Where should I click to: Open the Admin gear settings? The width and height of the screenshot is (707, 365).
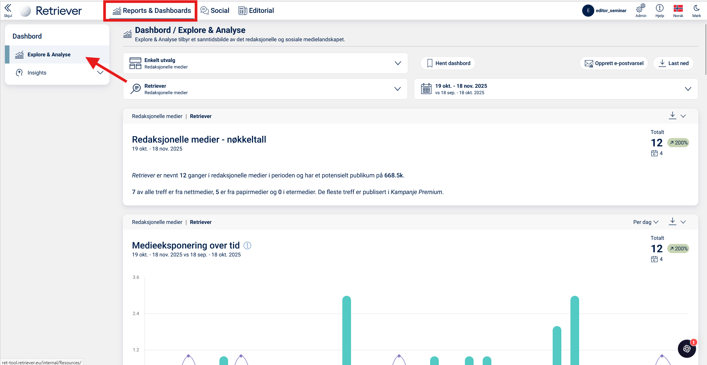[641, 11]
